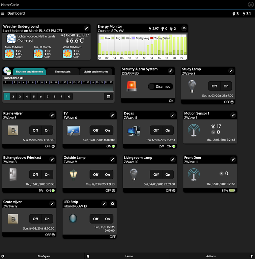The height and width of the screenshot is (259, 255).
Task: Open LED Strip settings gear icon
Action: pyautogui.click(x=113, y=204)
